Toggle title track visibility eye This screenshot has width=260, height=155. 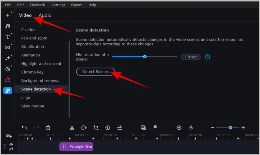[x=11, y=144]
